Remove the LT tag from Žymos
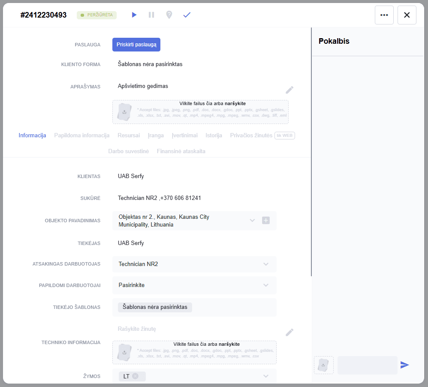Screen dimensions: 428x387 click(x=136, y=376)
